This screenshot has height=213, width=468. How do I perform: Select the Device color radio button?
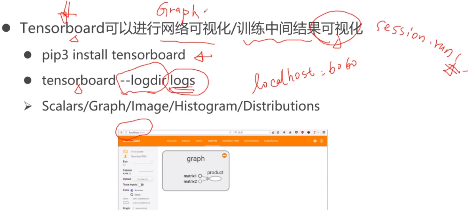tap(132, 194)
